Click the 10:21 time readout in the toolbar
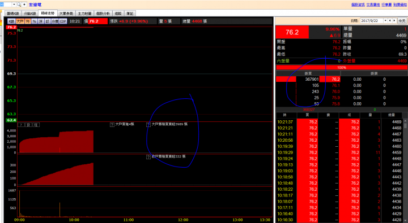The width and height of the screenshot is (408, 223). 75,21
